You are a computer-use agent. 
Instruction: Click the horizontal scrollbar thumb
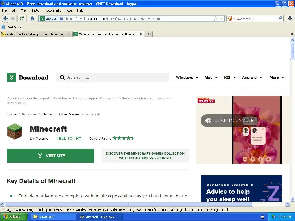[129, 204]
